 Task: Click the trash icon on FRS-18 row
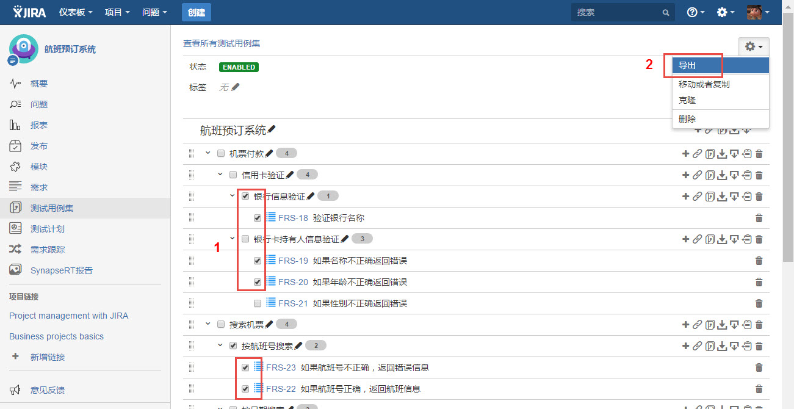[x=759, y=218]
